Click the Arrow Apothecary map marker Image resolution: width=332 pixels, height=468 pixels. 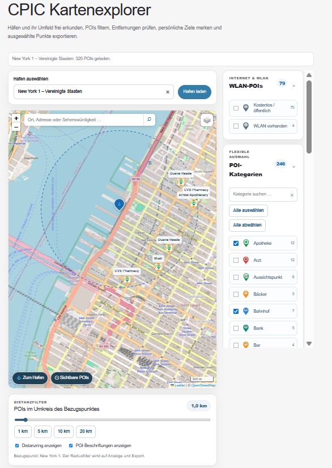[193, 203]
